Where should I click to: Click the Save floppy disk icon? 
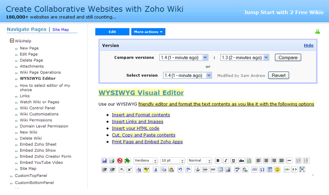point(104,161)
